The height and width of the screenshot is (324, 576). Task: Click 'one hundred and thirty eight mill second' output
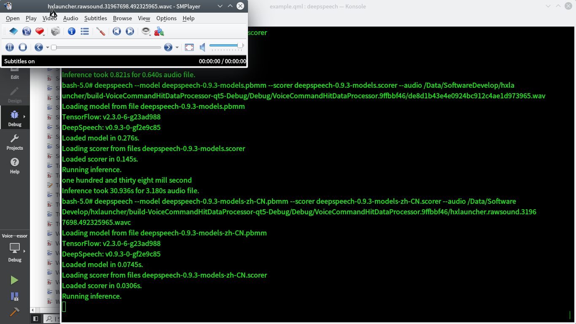[x=127, y=180]
